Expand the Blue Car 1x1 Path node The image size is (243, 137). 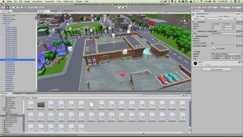pos(3,15)
